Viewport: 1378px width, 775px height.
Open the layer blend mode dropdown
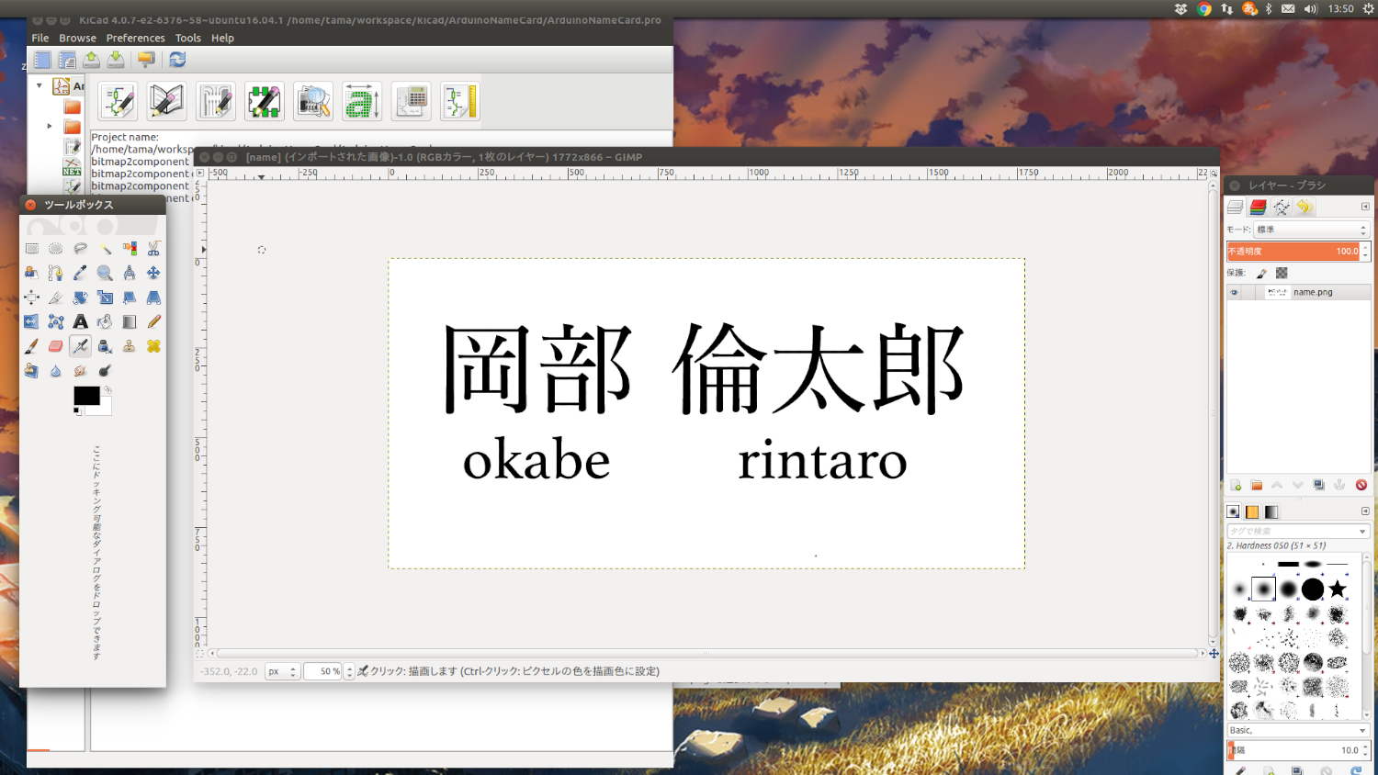(1311, 230)
